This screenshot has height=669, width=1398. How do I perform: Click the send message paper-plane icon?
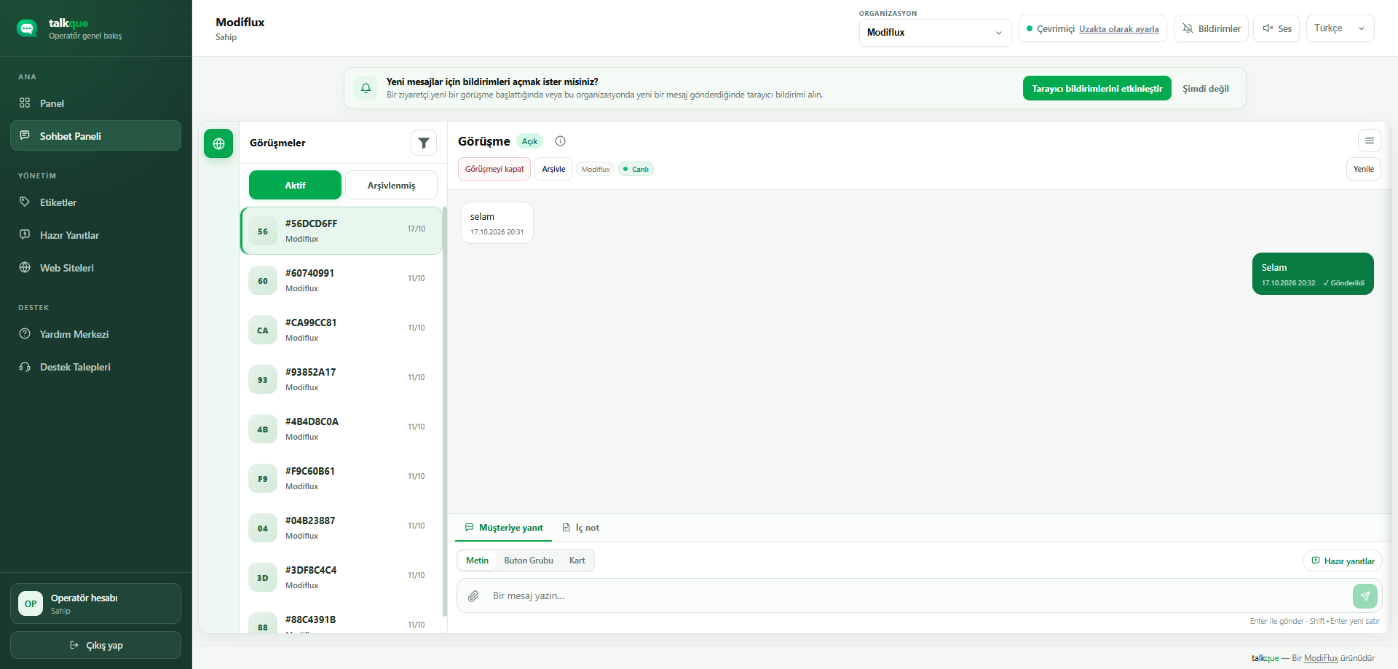pos(1365,596)
